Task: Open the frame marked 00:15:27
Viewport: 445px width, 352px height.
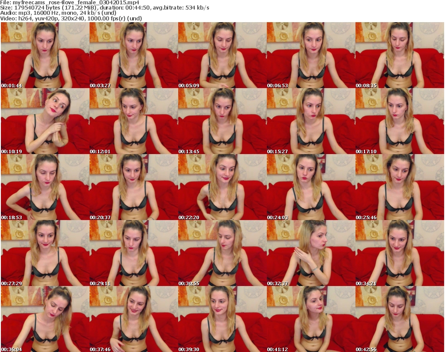Action: coord(311,121)
